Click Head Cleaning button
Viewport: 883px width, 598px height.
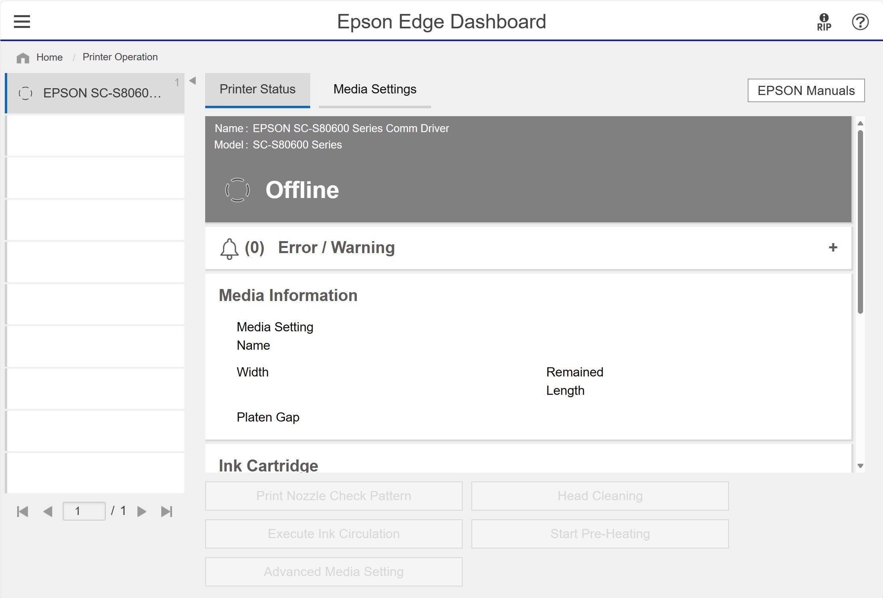[x=600, y=496]
